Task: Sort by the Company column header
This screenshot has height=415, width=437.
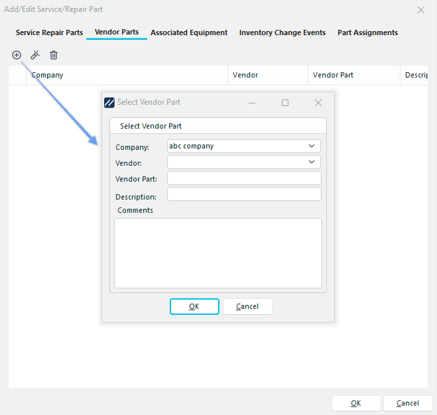Action: 127,76
